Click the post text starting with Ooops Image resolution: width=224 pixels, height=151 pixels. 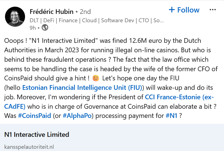tap(111, 78)
